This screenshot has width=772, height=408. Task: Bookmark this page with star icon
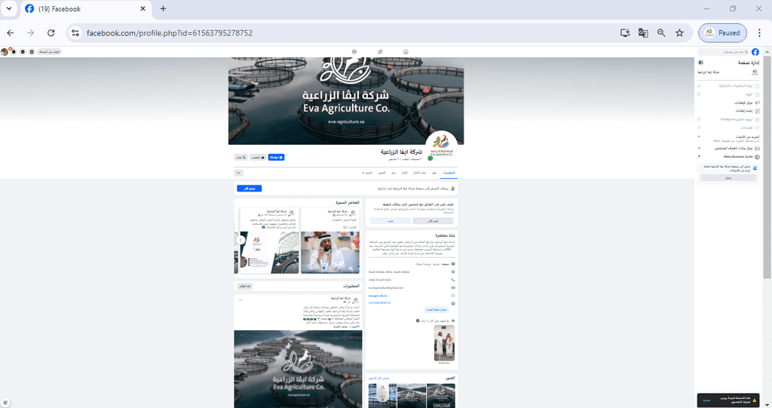(679, 33)
